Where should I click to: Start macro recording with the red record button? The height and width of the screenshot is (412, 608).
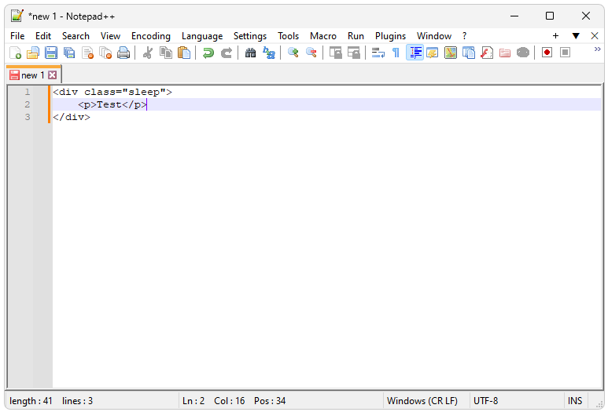pos(547,53)
